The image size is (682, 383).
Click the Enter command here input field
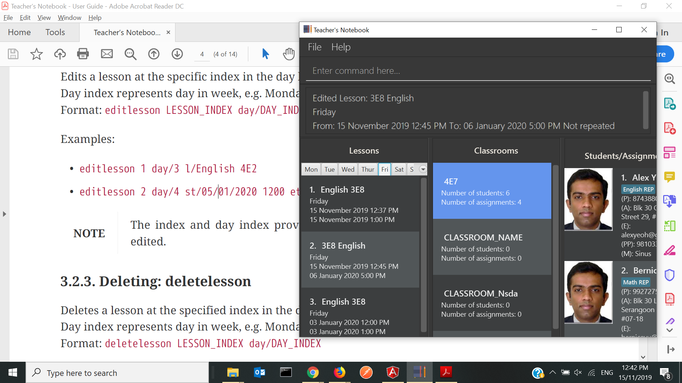pos(478,71)
